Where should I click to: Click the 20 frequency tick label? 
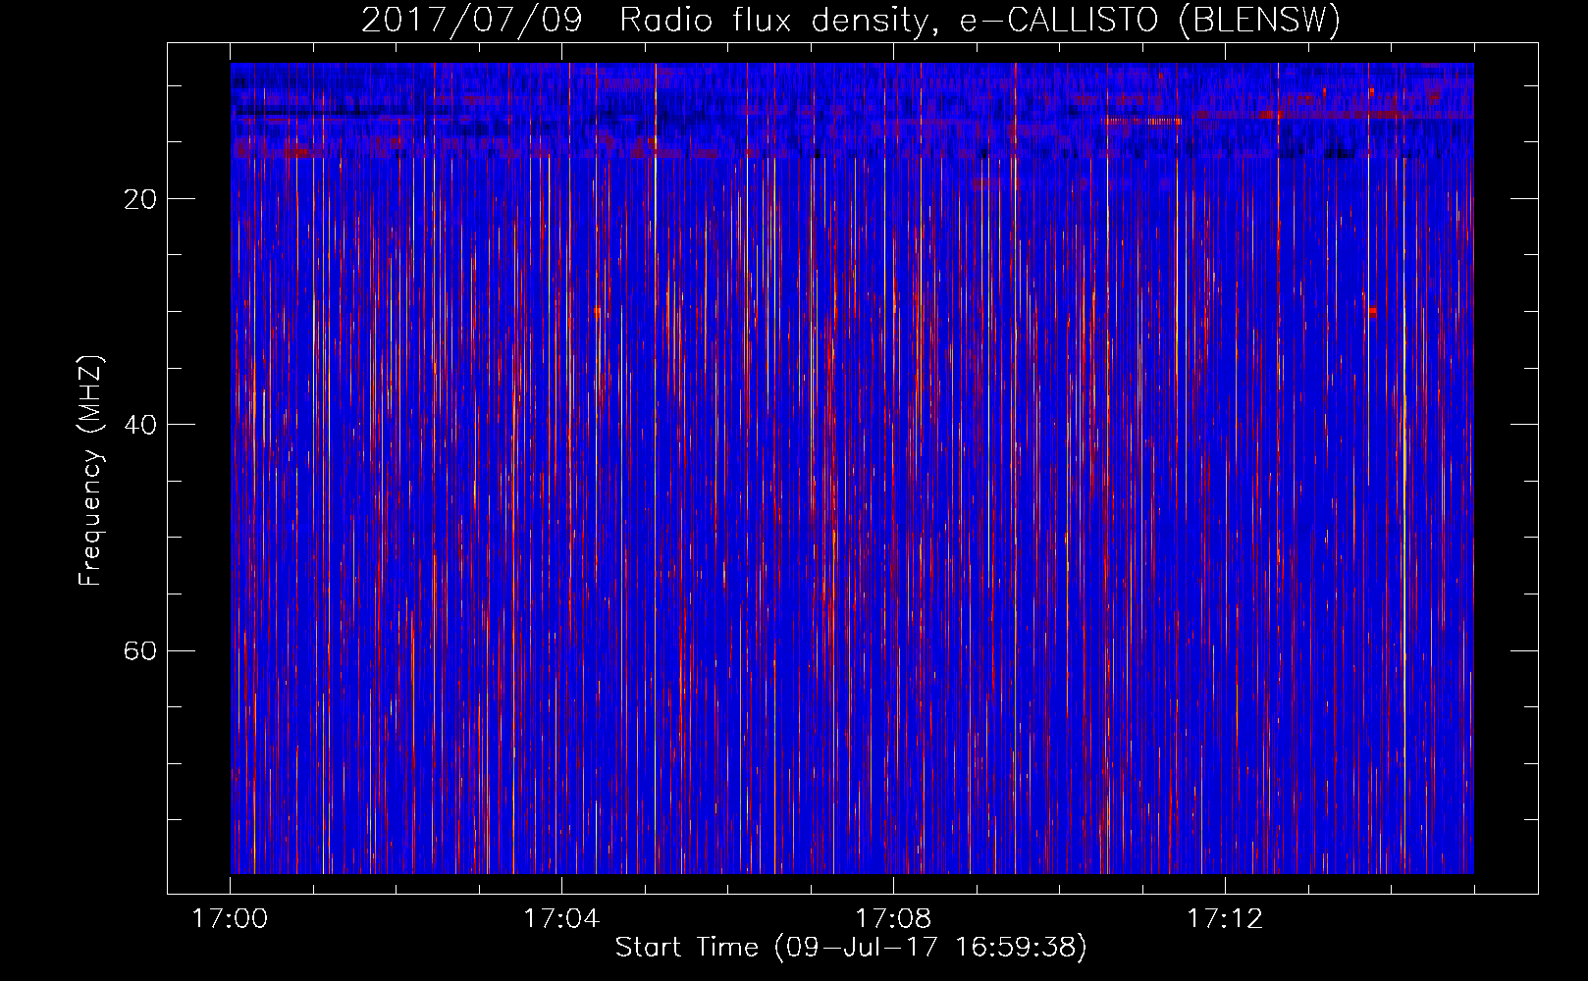point(140,199)
